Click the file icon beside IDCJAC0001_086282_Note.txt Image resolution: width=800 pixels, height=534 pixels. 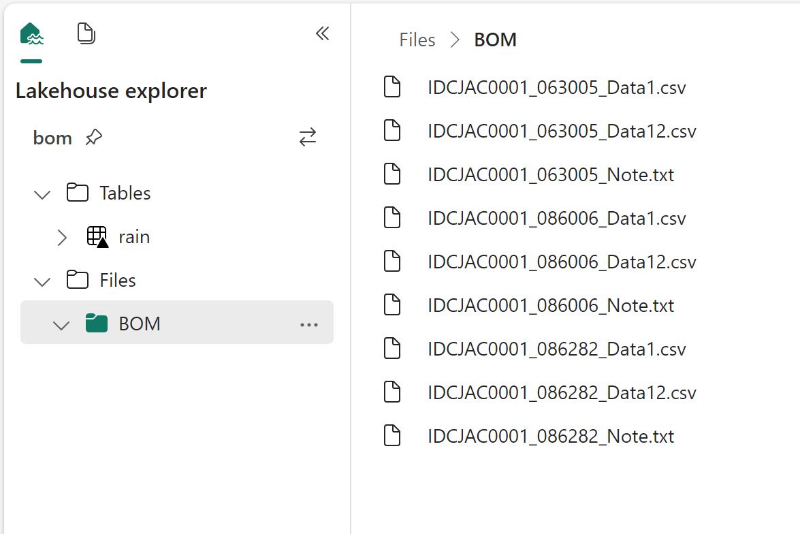392,436
